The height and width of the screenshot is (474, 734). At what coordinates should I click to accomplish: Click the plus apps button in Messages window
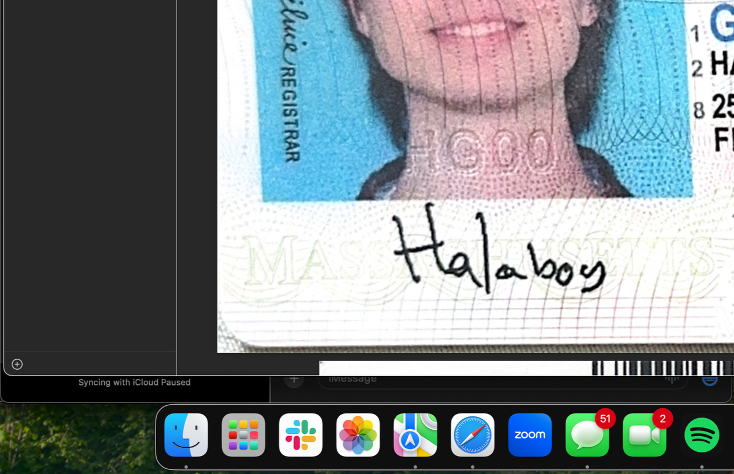click(294, 379)
